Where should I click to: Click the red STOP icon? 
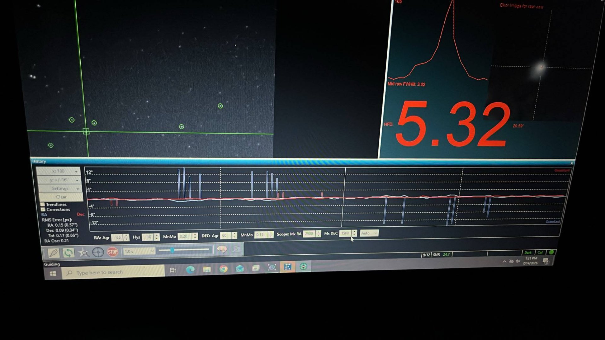click(x=112, y=252)
